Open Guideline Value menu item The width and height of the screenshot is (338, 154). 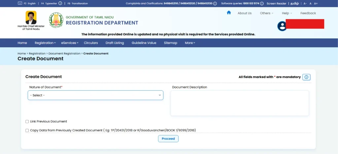point(144,43)
